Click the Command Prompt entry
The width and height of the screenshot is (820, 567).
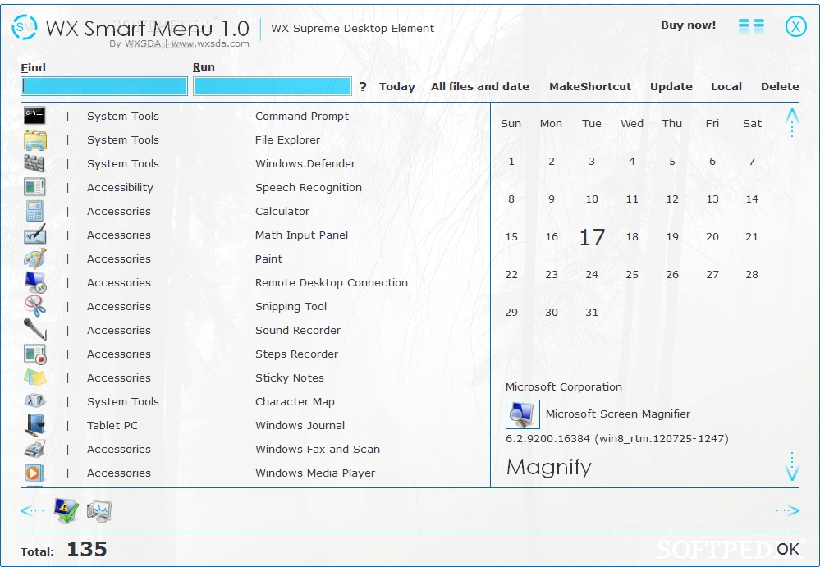coord(302,117)
